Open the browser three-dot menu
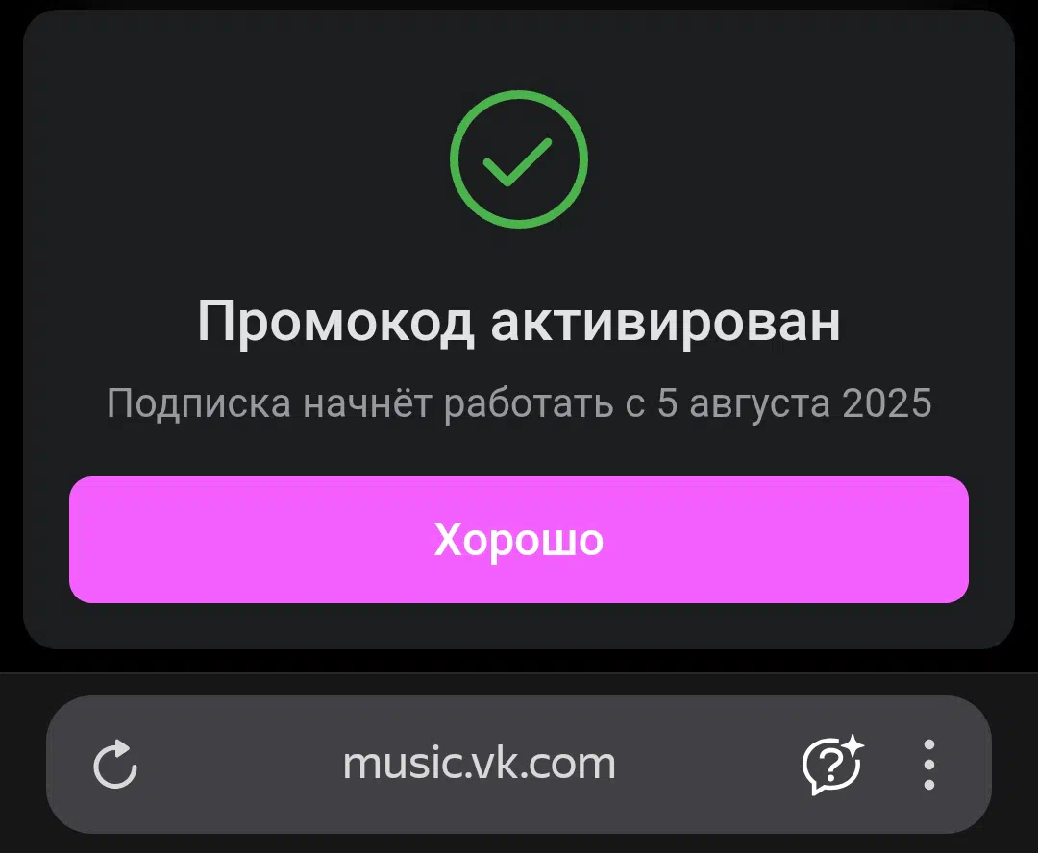The image size is (1038, 853). click(x=928, y=765)
